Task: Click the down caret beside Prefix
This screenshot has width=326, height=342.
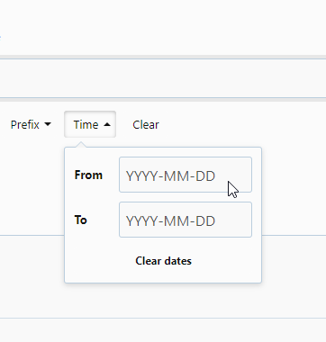Action: coord(48,124)
